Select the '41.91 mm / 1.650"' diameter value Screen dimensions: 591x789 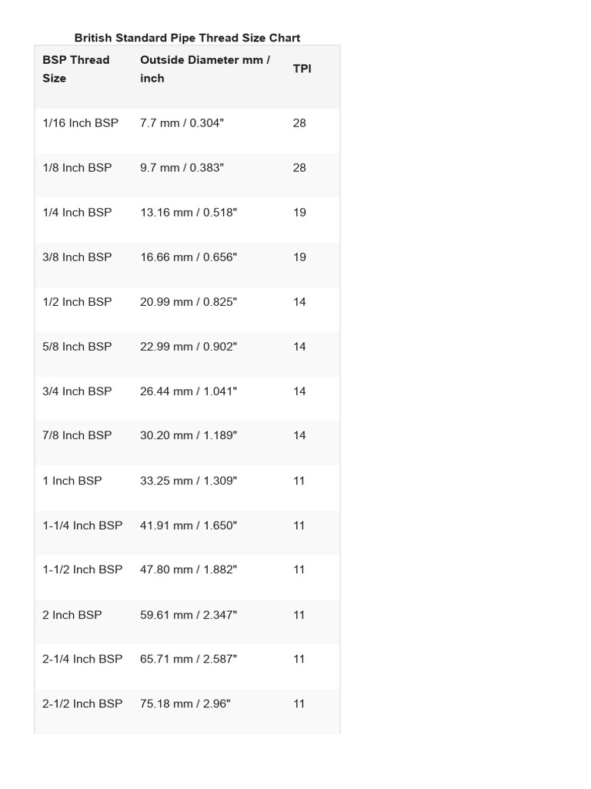coord(189,525)
